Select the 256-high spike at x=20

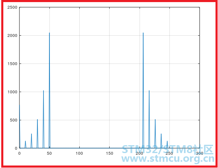point(32,141)
